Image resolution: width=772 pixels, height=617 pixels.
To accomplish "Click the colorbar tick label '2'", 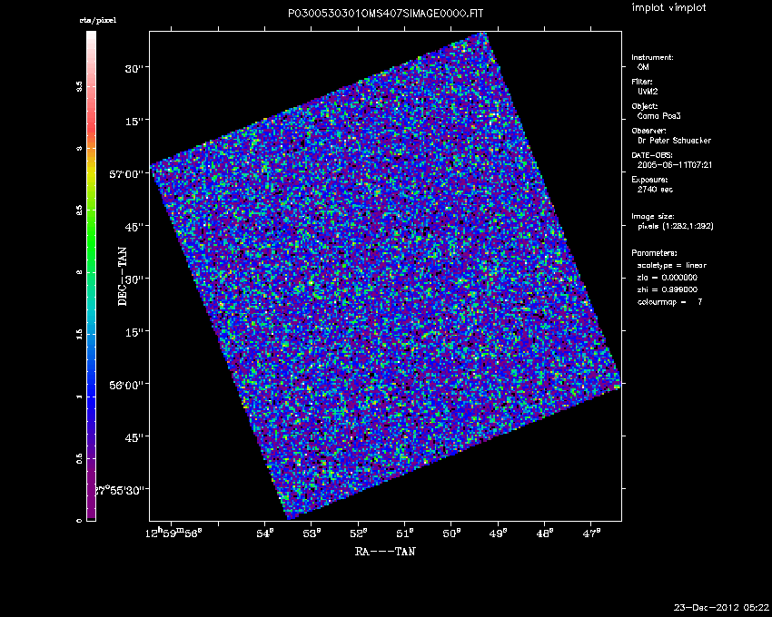I will 79,272.
